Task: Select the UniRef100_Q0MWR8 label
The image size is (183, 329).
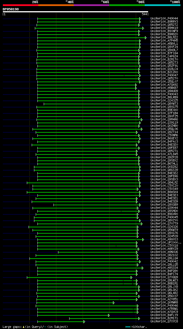Action: 164,303
